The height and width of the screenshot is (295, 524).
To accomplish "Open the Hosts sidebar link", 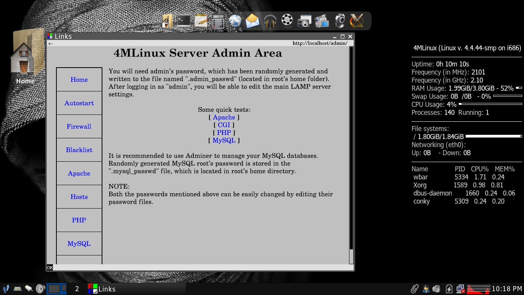I will [79, 197].
